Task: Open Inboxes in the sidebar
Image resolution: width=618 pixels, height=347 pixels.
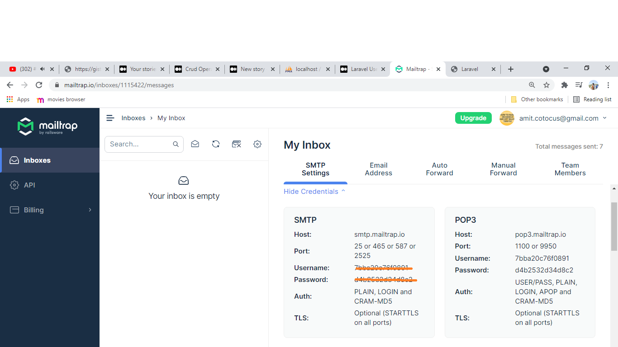Action: click(x=50, y=160)
